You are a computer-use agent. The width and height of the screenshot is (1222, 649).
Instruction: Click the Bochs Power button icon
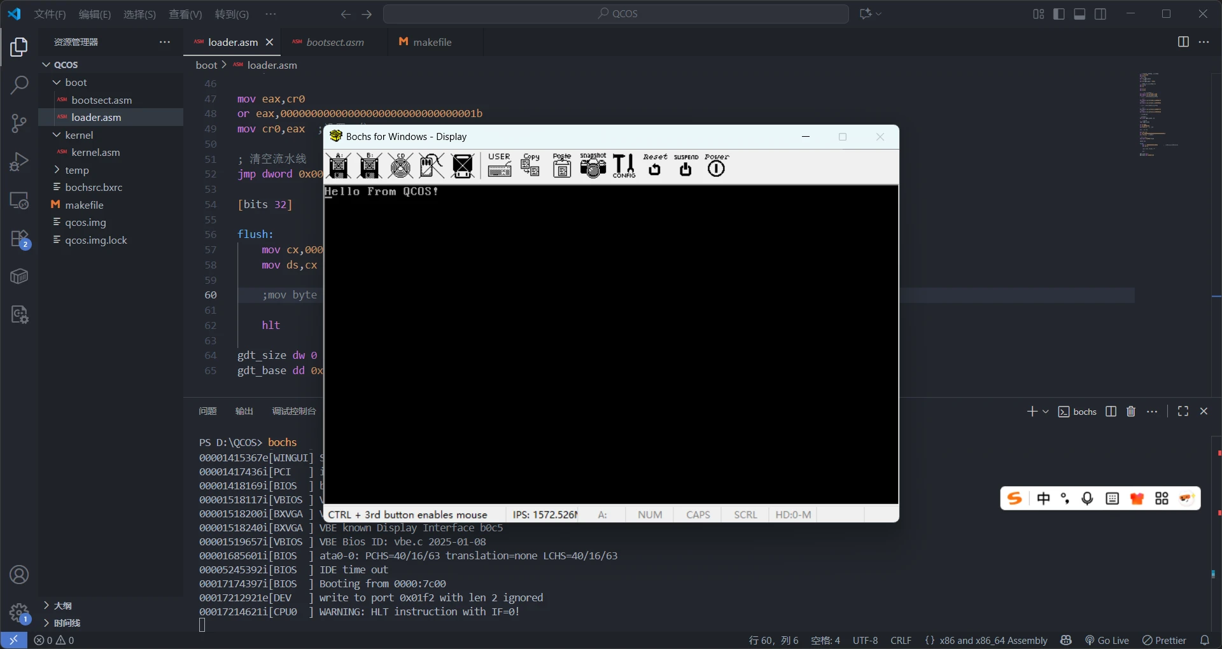[x=716, y=167]
